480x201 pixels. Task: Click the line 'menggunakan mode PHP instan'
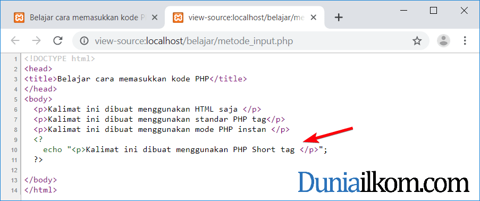[x=162, y=129]
